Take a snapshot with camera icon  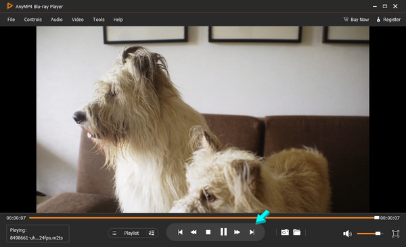click(285, 232)
